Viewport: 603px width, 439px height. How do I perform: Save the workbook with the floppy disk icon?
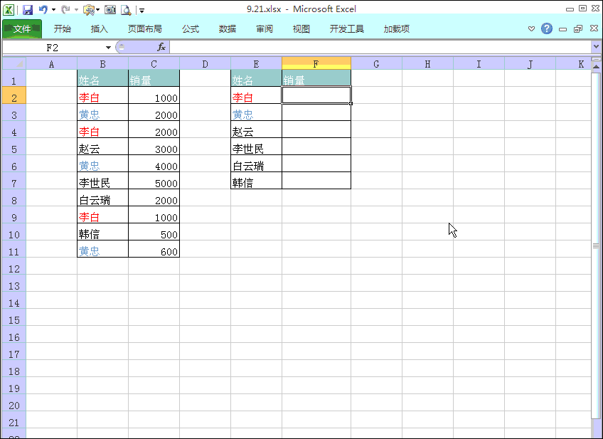(28, 10)
